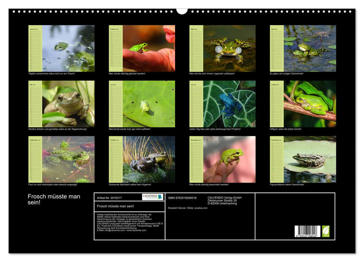Image resolution: width=364 pixels, height=262 pixels.
Task: Click the large 'Frosch müsste man sein!' title
Action: click(x=54, y=199)
